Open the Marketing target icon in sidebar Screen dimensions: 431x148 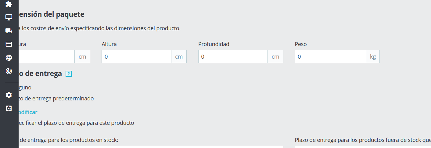pos(9,71)
